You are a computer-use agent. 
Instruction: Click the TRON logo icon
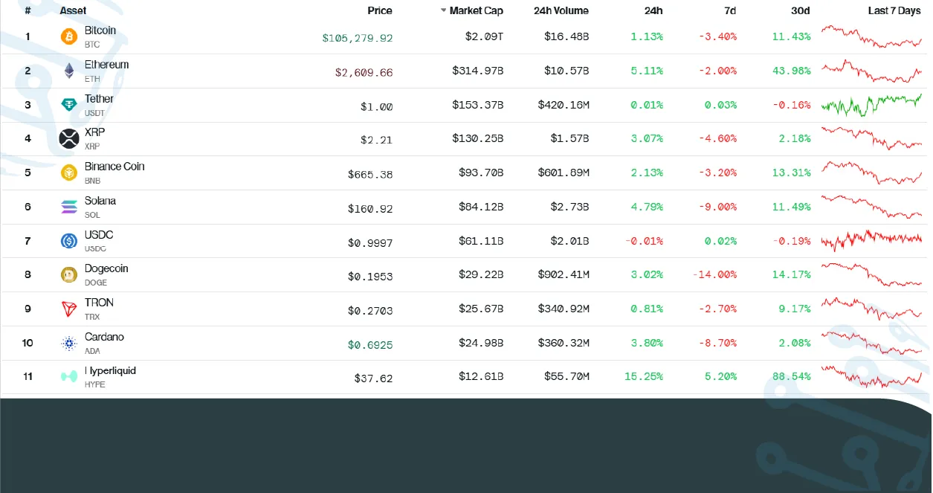click(68, 309)
